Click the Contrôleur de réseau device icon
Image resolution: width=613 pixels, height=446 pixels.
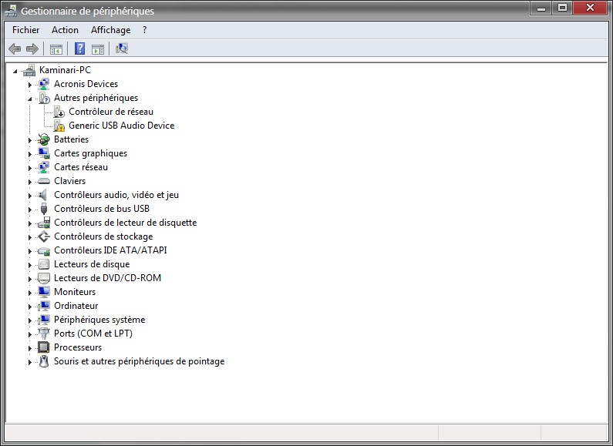[x=59, y=112]
